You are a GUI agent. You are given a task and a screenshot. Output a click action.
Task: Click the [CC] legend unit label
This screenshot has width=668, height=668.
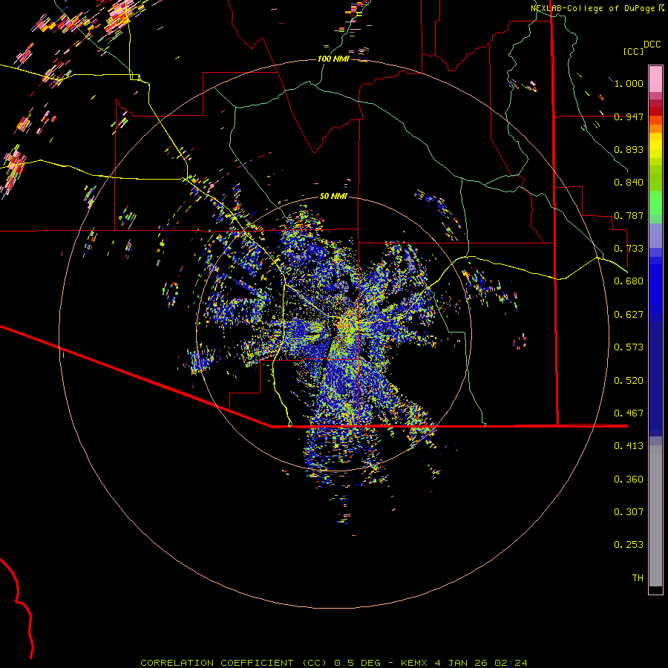click(x=633, y=51)
